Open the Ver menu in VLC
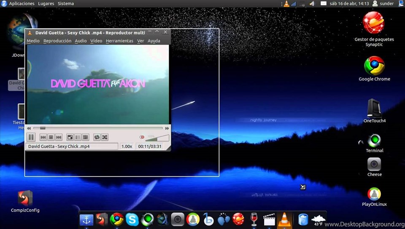 click(140, 41)
